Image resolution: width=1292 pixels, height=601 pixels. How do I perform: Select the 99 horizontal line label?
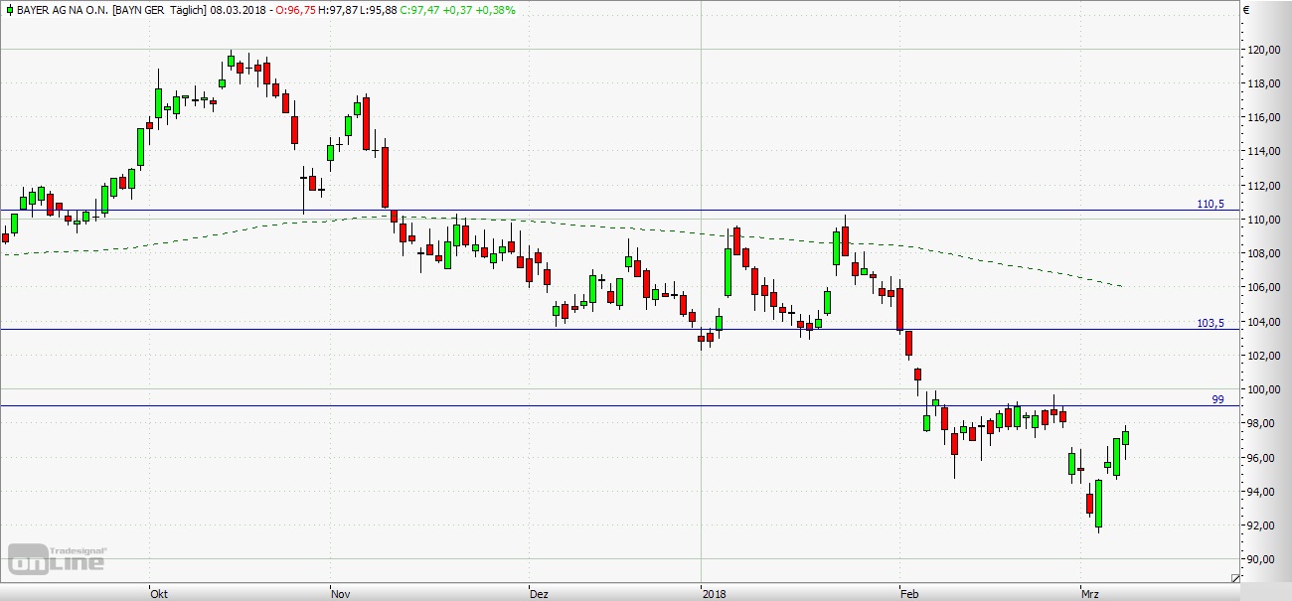click(x=1217, y=399)
